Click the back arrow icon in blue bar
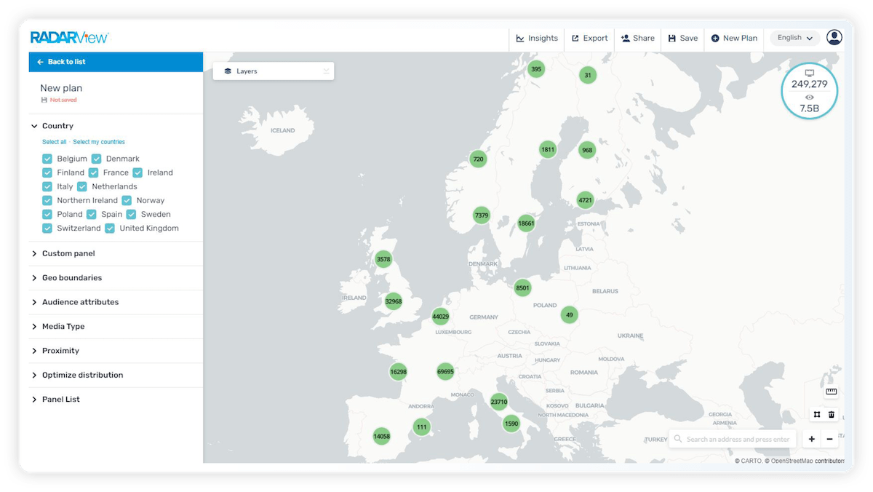 pos(41,62)
